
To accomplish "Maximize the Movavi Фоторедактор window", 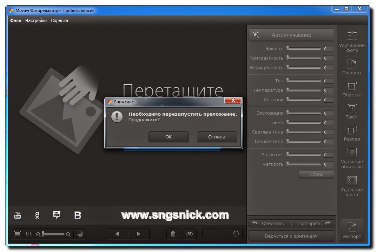I will (347, 9).
